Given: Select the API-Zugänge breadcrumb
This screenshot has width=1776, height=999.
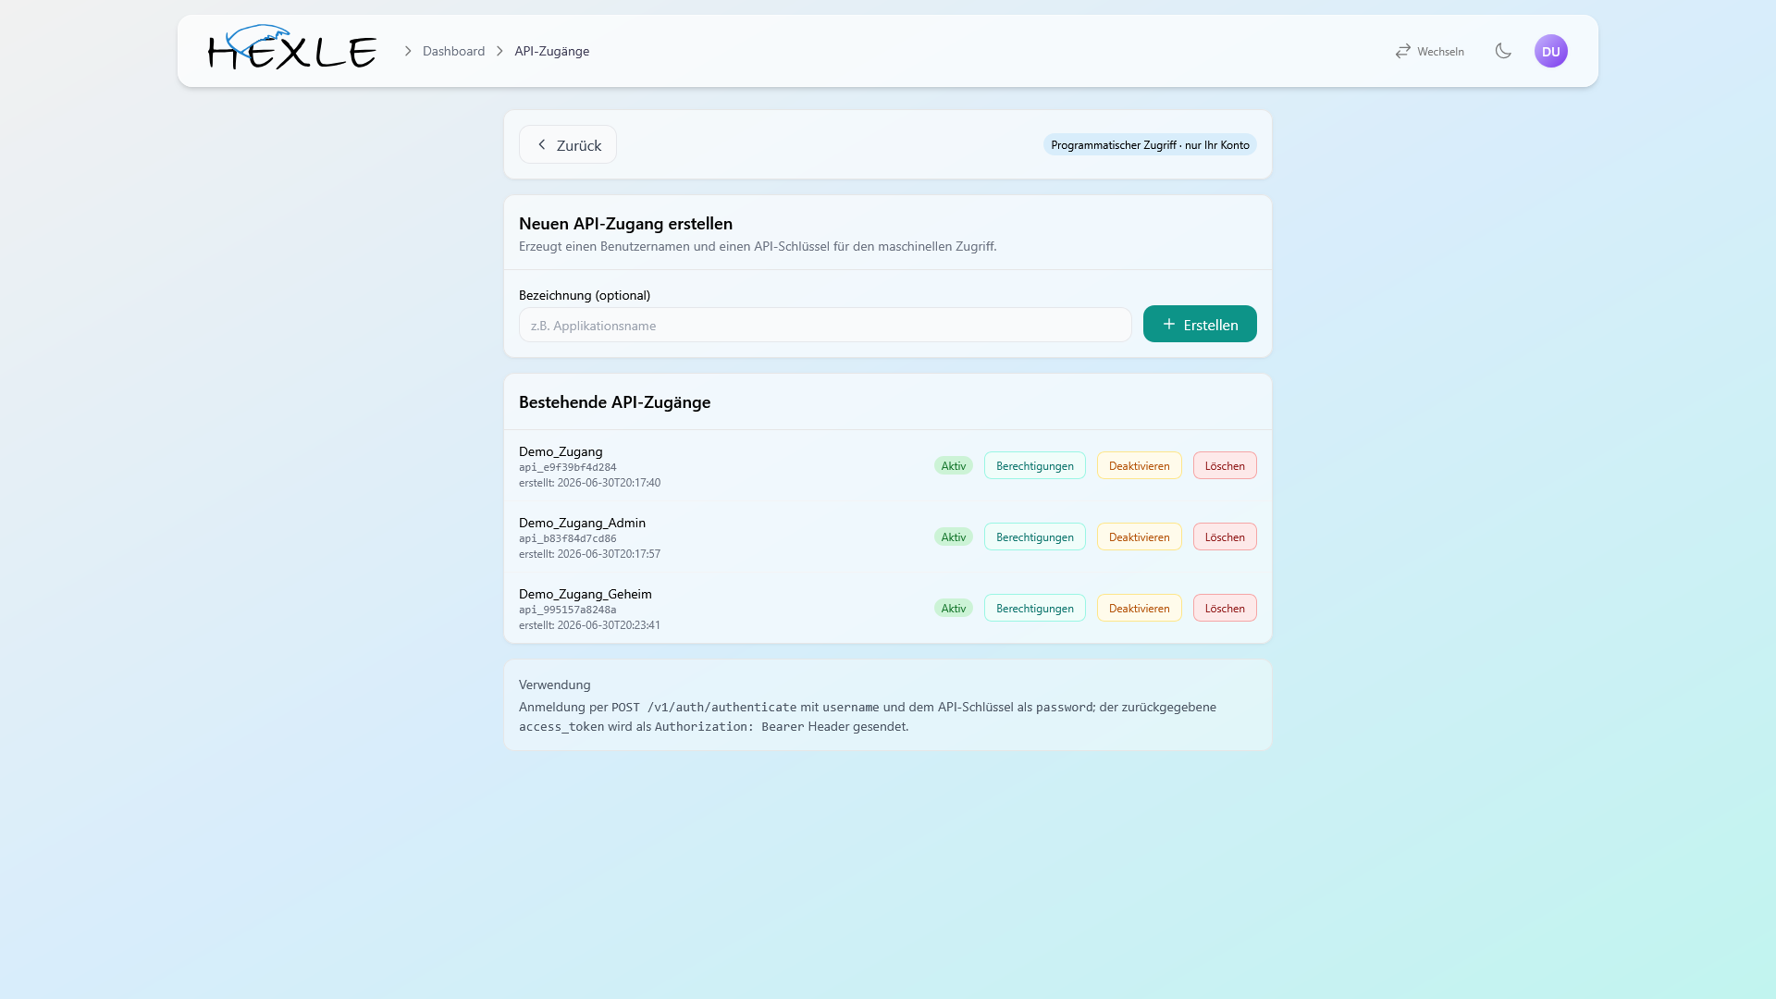Looking at the screenshot, I should (x=551, y=51).
